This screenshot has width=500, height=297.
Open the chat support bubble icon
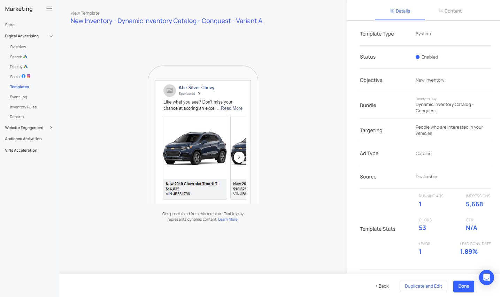click(x=486, y=277)
